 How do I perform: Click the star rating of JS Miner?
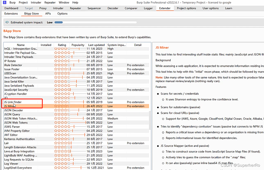click(62, 106)
